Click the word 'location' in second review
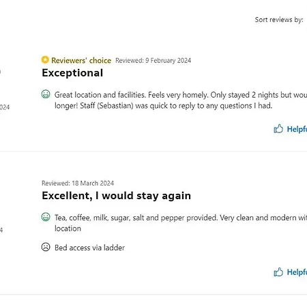 (x=68, y=229)
